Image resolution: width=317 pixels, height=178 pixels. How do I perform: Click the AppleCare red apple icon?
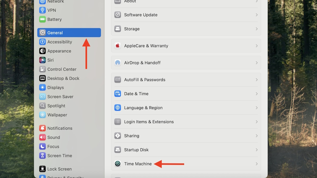tap(118, 46)
